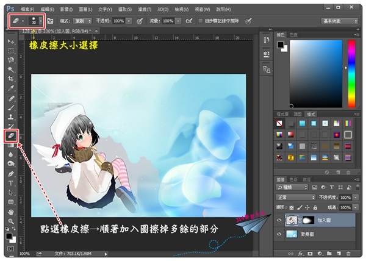
Task: Link layers icon at panel bottom
Action: pyautogui.click(x=290, y=254)
